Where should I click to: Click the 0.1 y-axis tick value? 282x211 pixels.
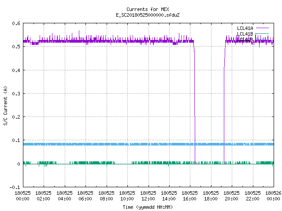coord(16,140)
